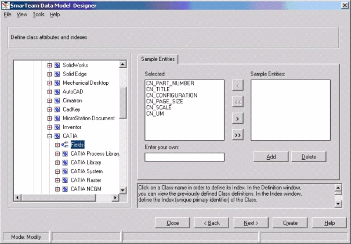Expand the CadKey tree node
The height and width of the screenshot is (244, 351).
point(49,110)
